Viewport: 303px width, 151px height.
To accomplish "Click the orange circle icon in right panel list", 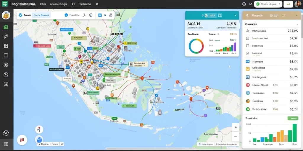I will pyautogui.click(x=248, y=101).
